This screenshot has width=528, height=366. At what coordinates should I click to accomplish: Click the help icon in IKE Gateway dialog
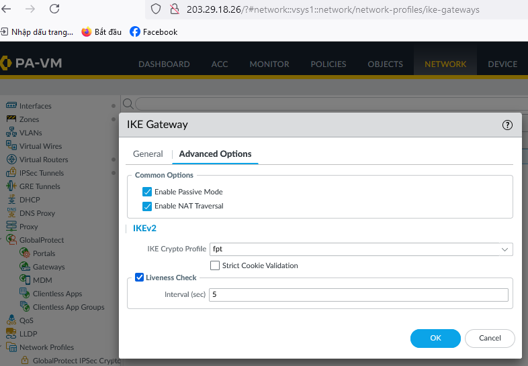coord(507,125)
